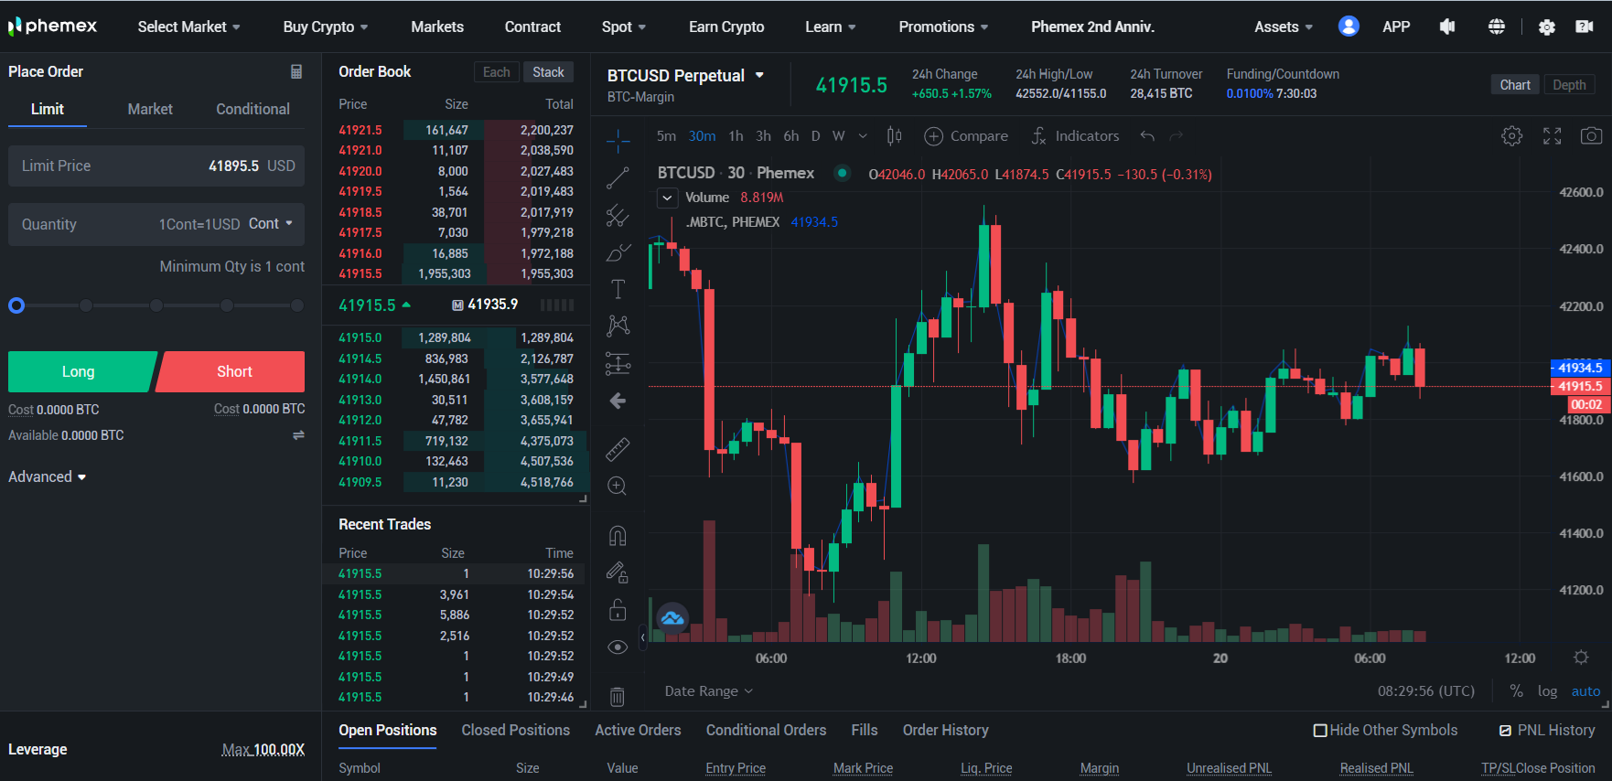Click the back arrow tool in chart sidebar
The height and width of the screenshot is (781, 1612).
[x=618, y=401]
